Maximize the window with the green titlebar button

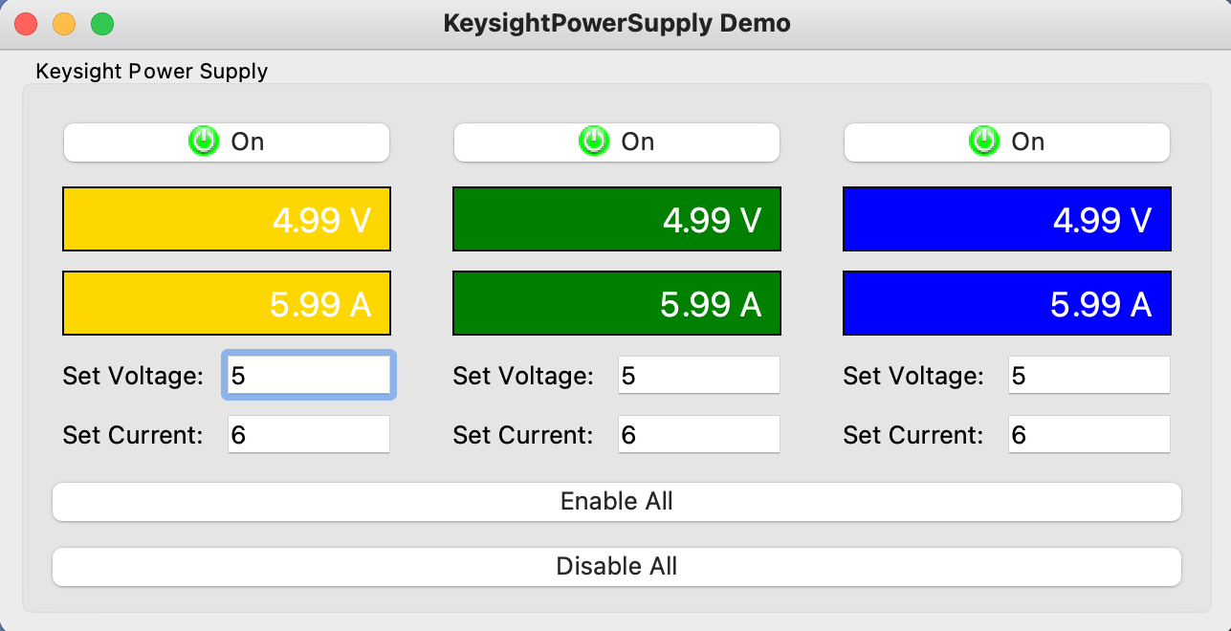pyautogui.click(x=102, y=24)
